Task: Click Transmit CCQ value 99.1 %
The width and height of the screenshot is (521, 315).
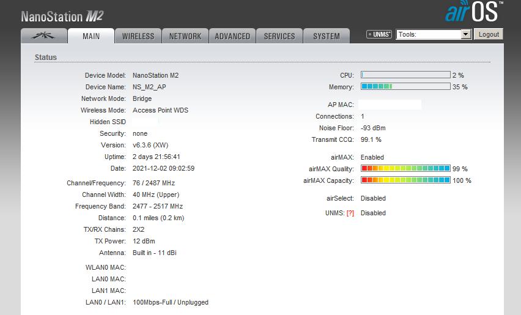Action: click(x=371, y=139)
